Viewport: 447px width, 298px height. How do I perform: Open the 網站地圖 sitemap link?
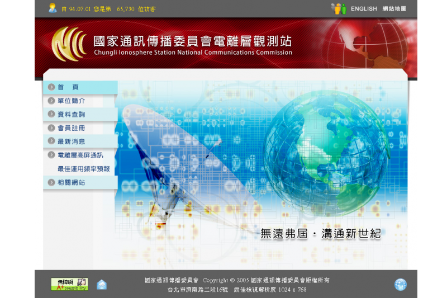click(x=394, y=9)
